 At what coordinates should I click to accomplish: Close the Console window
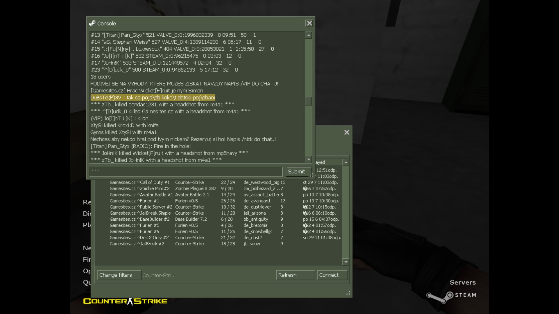coord(309,23)
